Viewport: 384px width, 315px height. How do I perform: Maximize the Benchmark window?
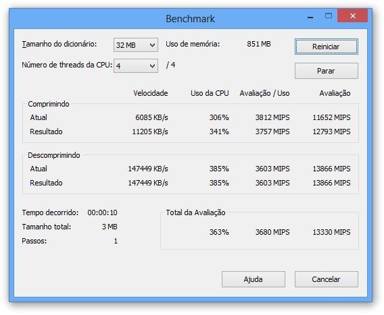tap(329, 16)
